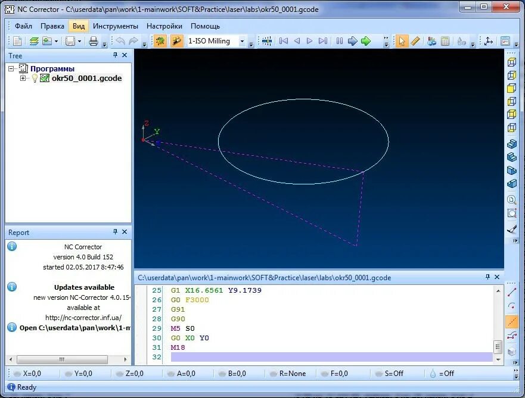
Task: Click the green turtle simulation icon
Action: coord(160,41)
